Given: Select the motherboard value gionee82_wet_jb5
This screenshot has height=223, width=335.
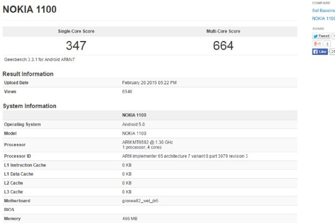Looking at the screenshot, I should click(x=140, y=201).
